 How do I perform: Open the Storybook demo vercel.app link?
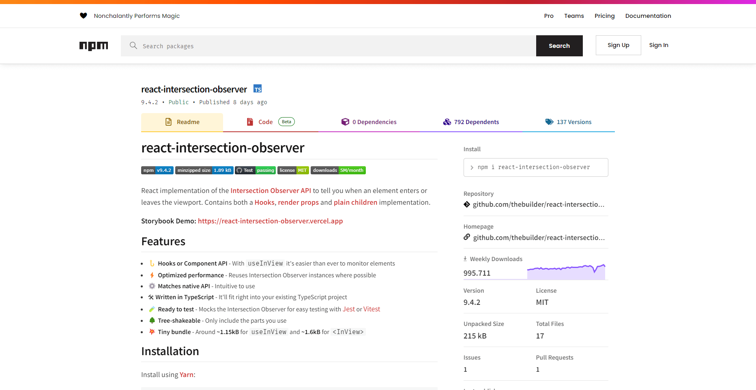(270, 221)
